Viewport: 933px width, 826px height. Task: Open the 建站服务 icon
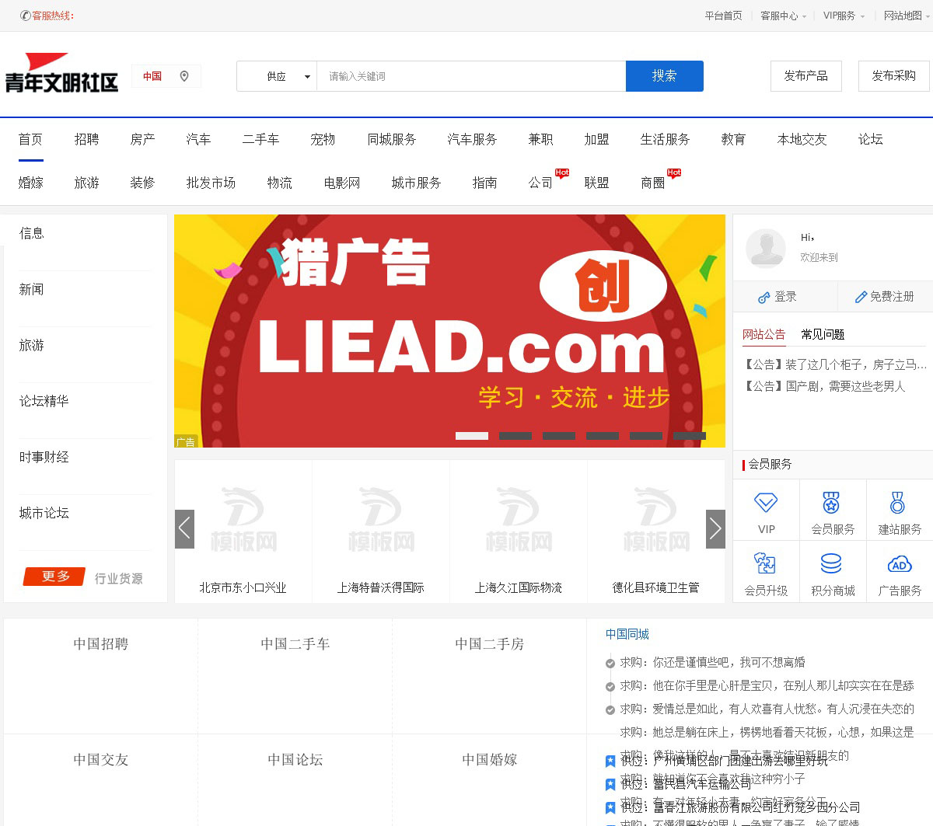pyautogui.click(x=898, y=503)
